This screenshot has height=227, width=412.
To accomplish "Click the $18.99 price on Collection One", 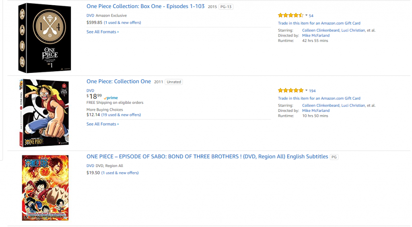I will click(94, 97).
